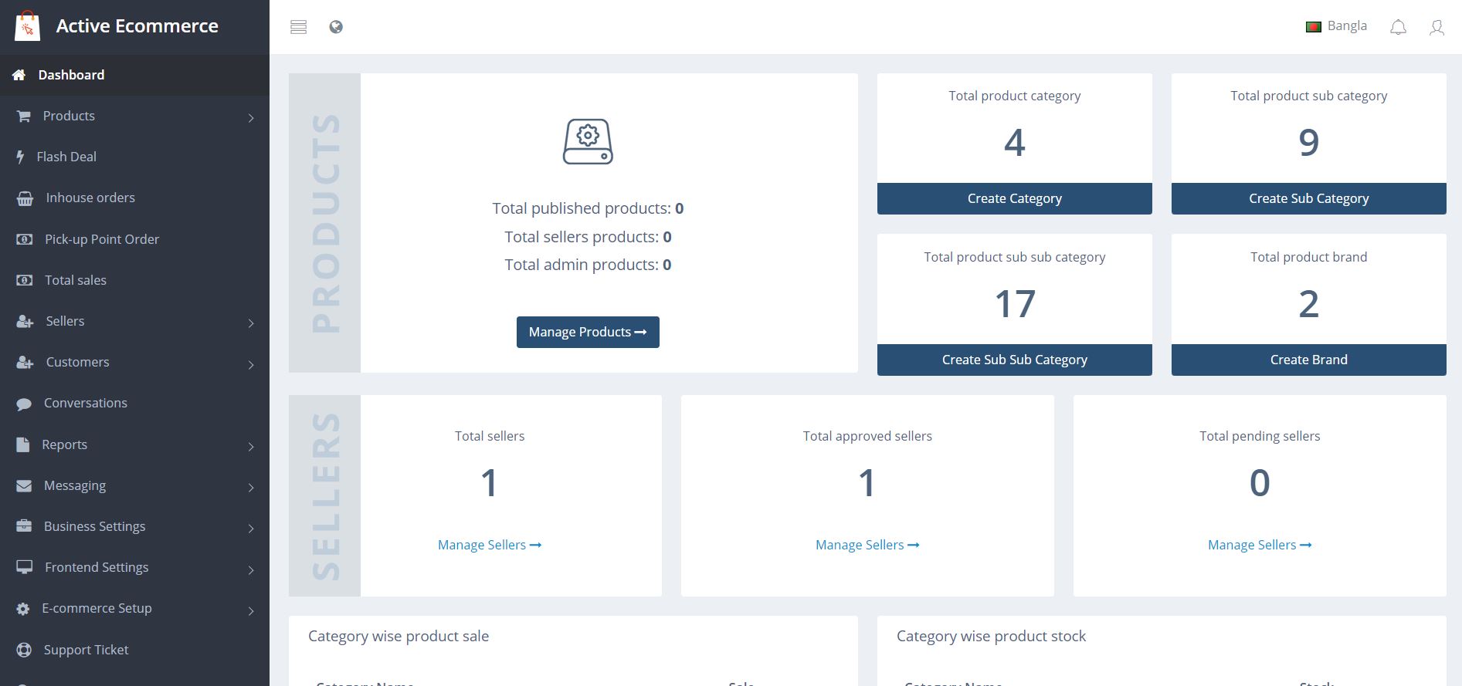Go to the Dashboard menu item
Viewport: 1462px width, 686px height.
(x=71, y=75)
